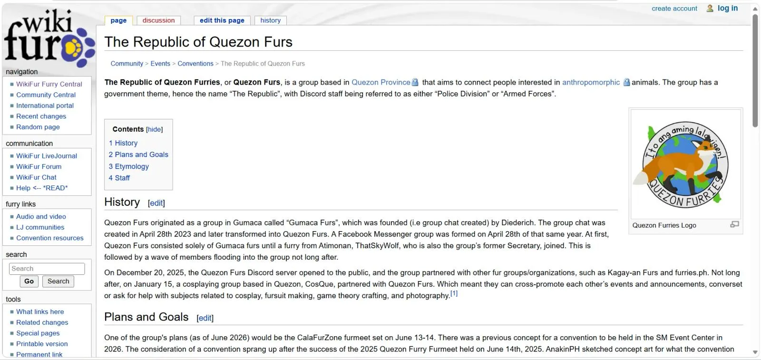The height and width of the screenshot is (360, 761).
Task: Click the log in link
Action: 727,8
